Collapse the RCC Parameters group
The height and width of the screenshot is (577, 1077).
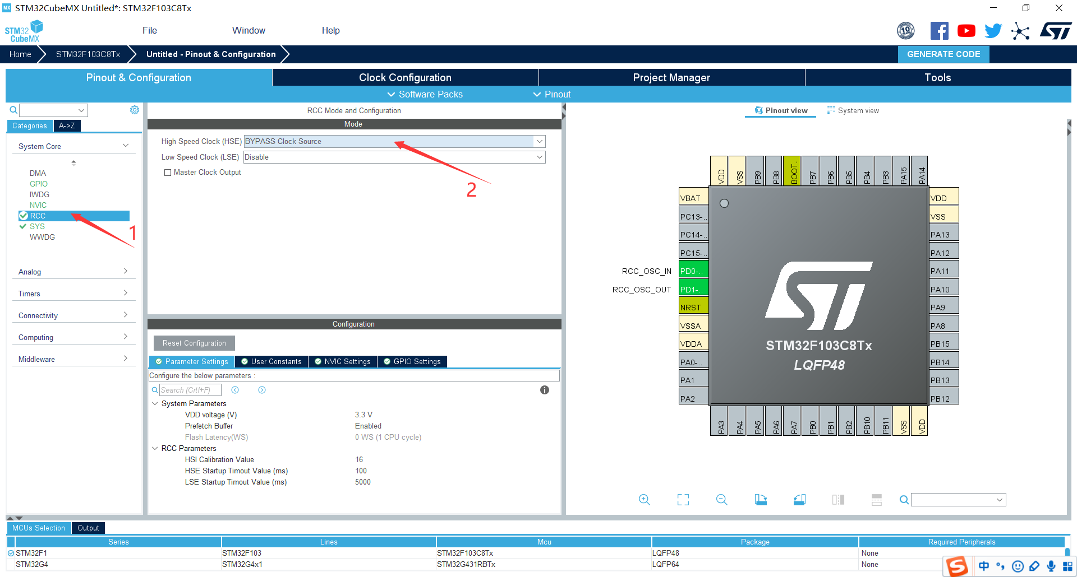155,448
